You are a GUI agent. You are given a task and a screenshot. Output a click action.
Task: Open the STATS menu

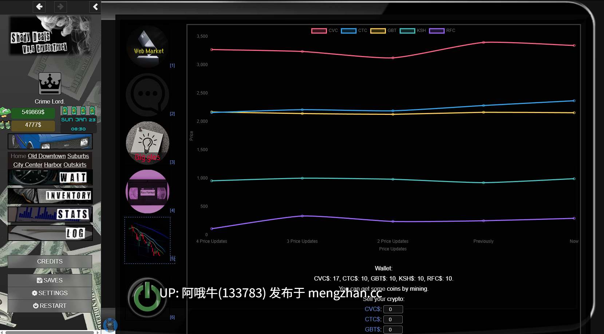(x=50, y=214)
